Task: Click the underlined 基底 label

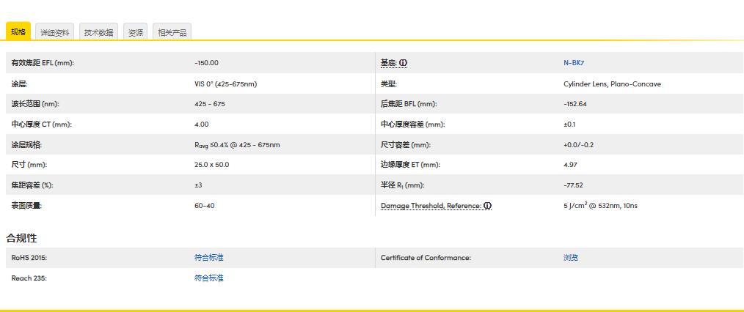Action: tap(388, 63)
